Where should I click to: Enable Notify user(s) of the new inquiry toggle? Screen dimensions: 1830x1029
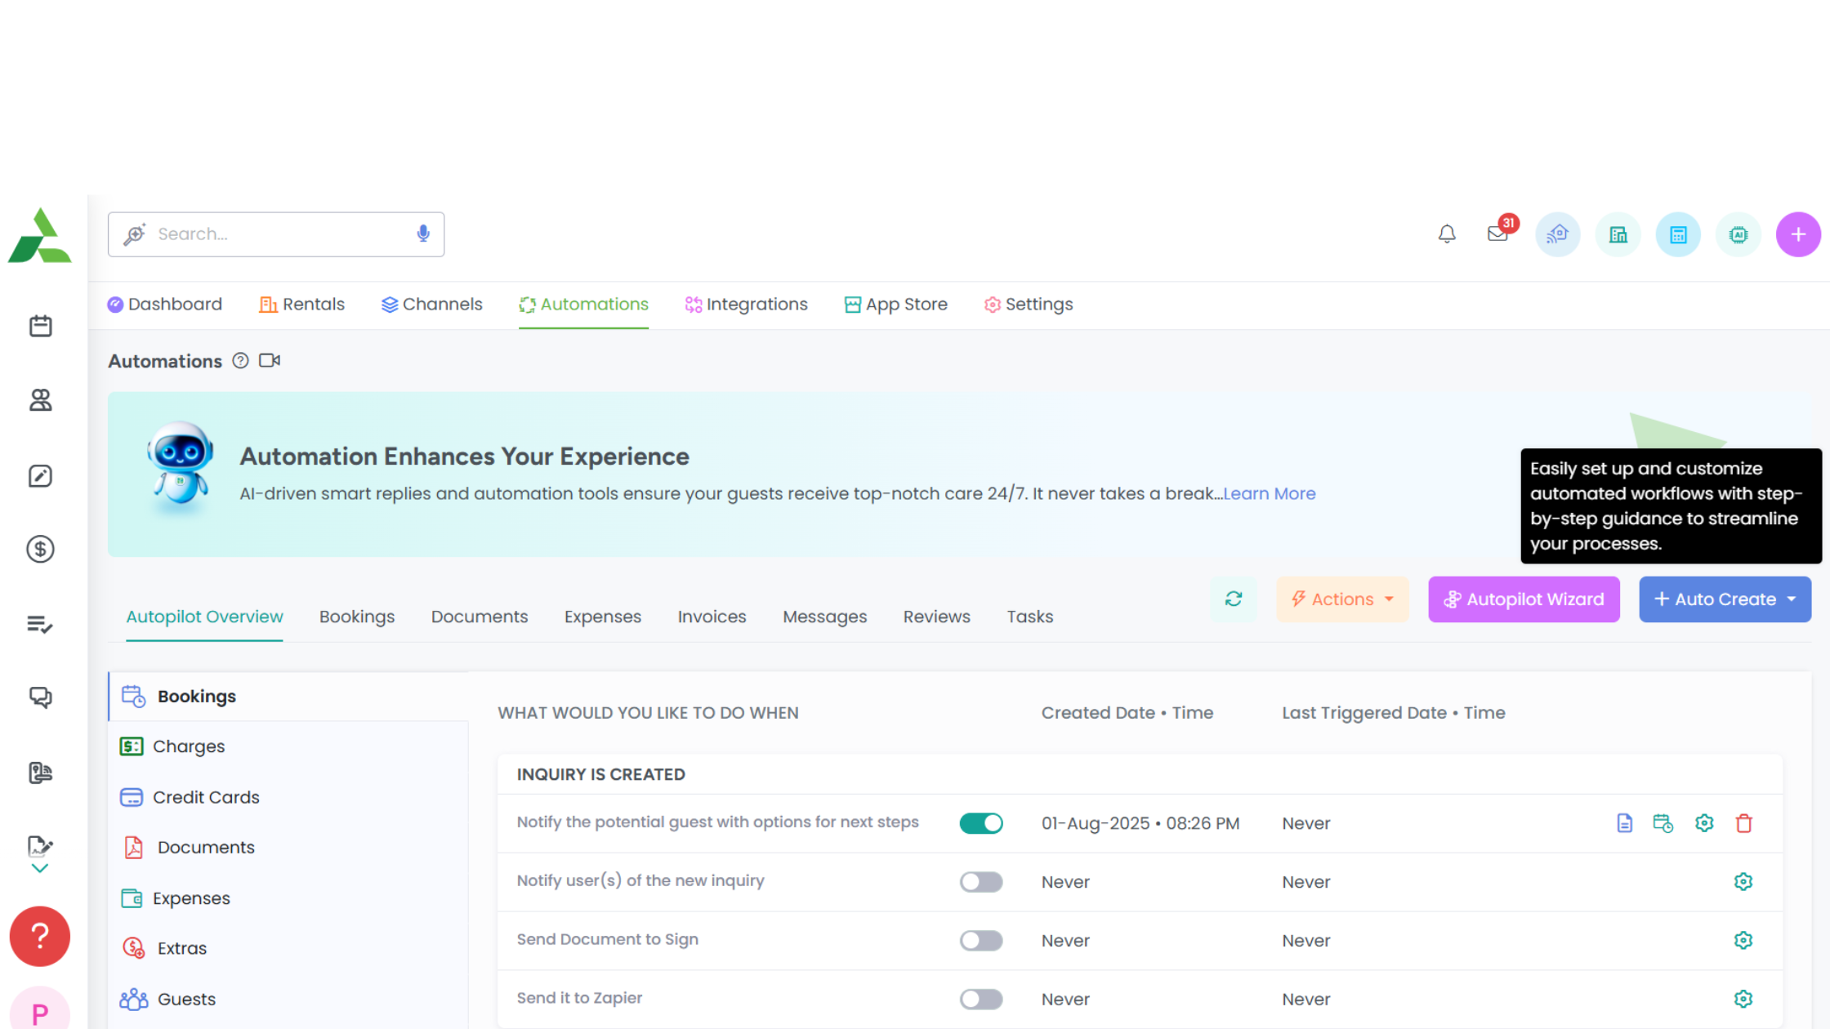980,882
